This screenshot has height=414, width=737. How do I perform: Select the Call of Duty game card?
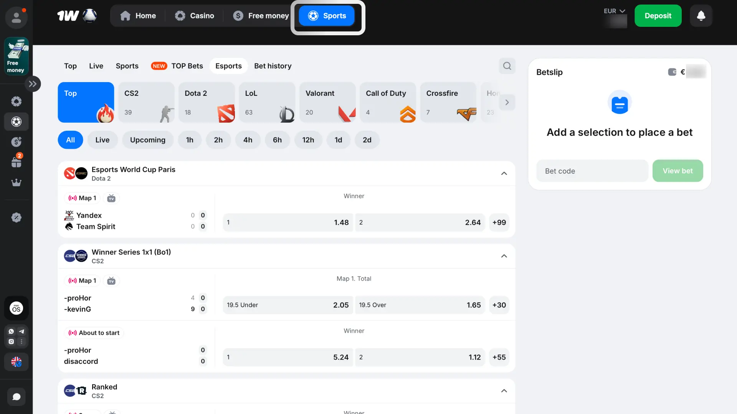pos(388,102)
